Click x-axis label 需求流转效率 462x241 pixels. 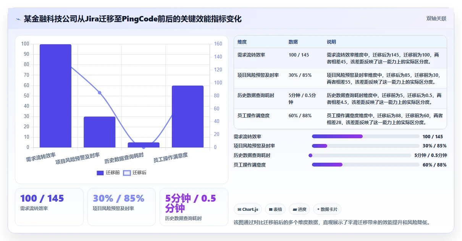point(41,157)
